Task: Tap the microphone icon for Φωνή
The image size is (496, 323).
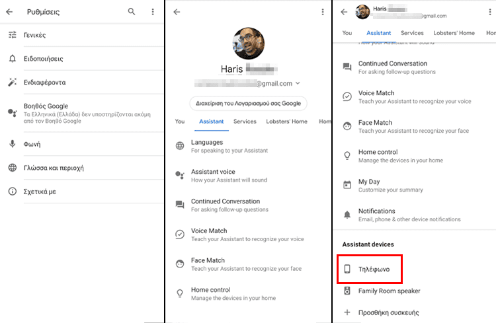Action: tap(13, 144)
